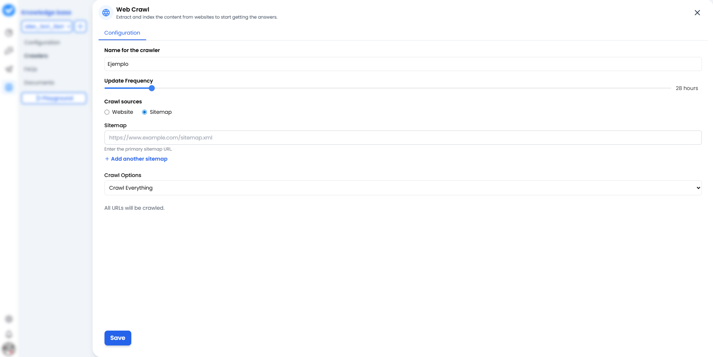713x357 pixels.
Task: Select Crawlers in the sidebar menu
Action: (36, 56)
